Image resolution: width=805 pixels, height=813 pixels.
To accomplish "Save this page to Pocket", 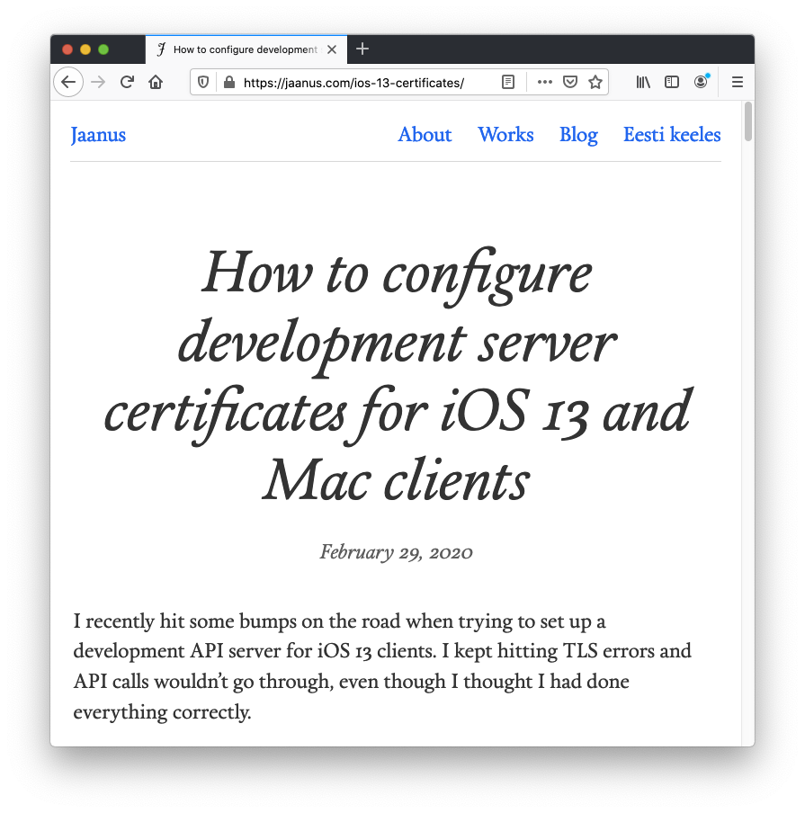I will [x=569, y=82].
